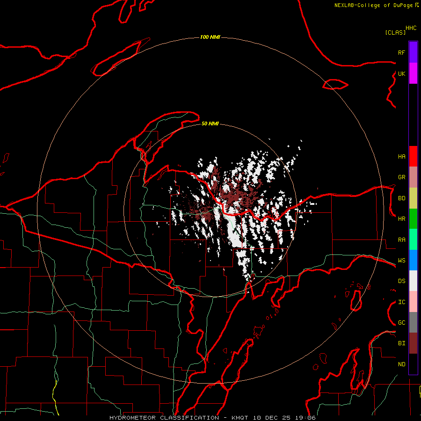Image resolution: width=421 pixels, height=421 pixels.
Task: Click the HHC product label
Action: (411, 28)
